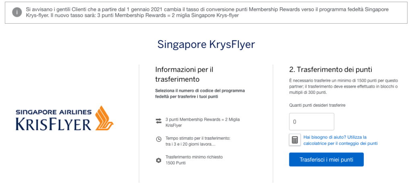Click the 3 punti Membership Rewards rate text
This screenshot has height=188, width=412.
point(203,122)
